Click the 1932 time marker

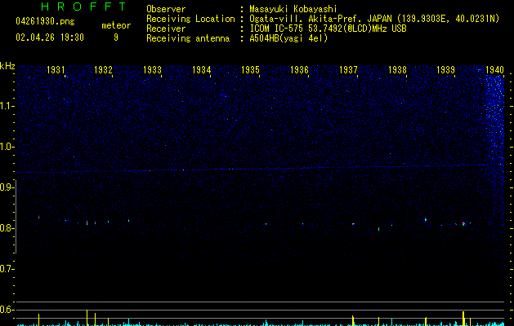point(103,70)
